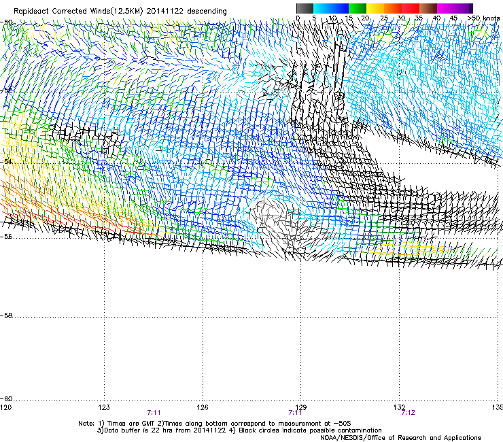This screenshot has height=442, width=503.
Task: Click the yellow 20-25 knots legend swatch
Action: coord(375,8)
